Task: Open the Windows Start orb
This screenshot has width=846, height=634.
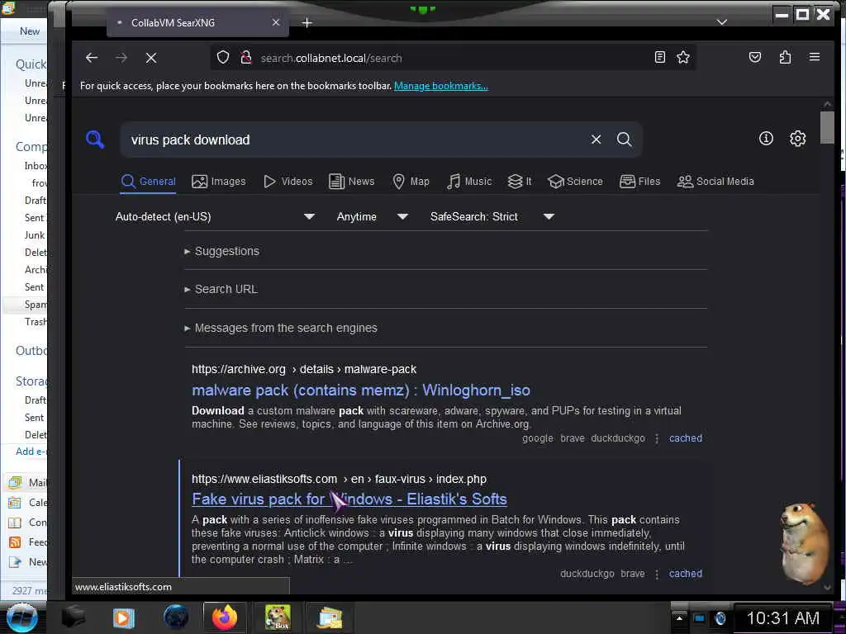Action: coord(21,617)
